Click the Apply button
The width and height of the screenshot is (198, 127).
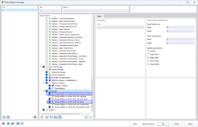coord(190,124)
